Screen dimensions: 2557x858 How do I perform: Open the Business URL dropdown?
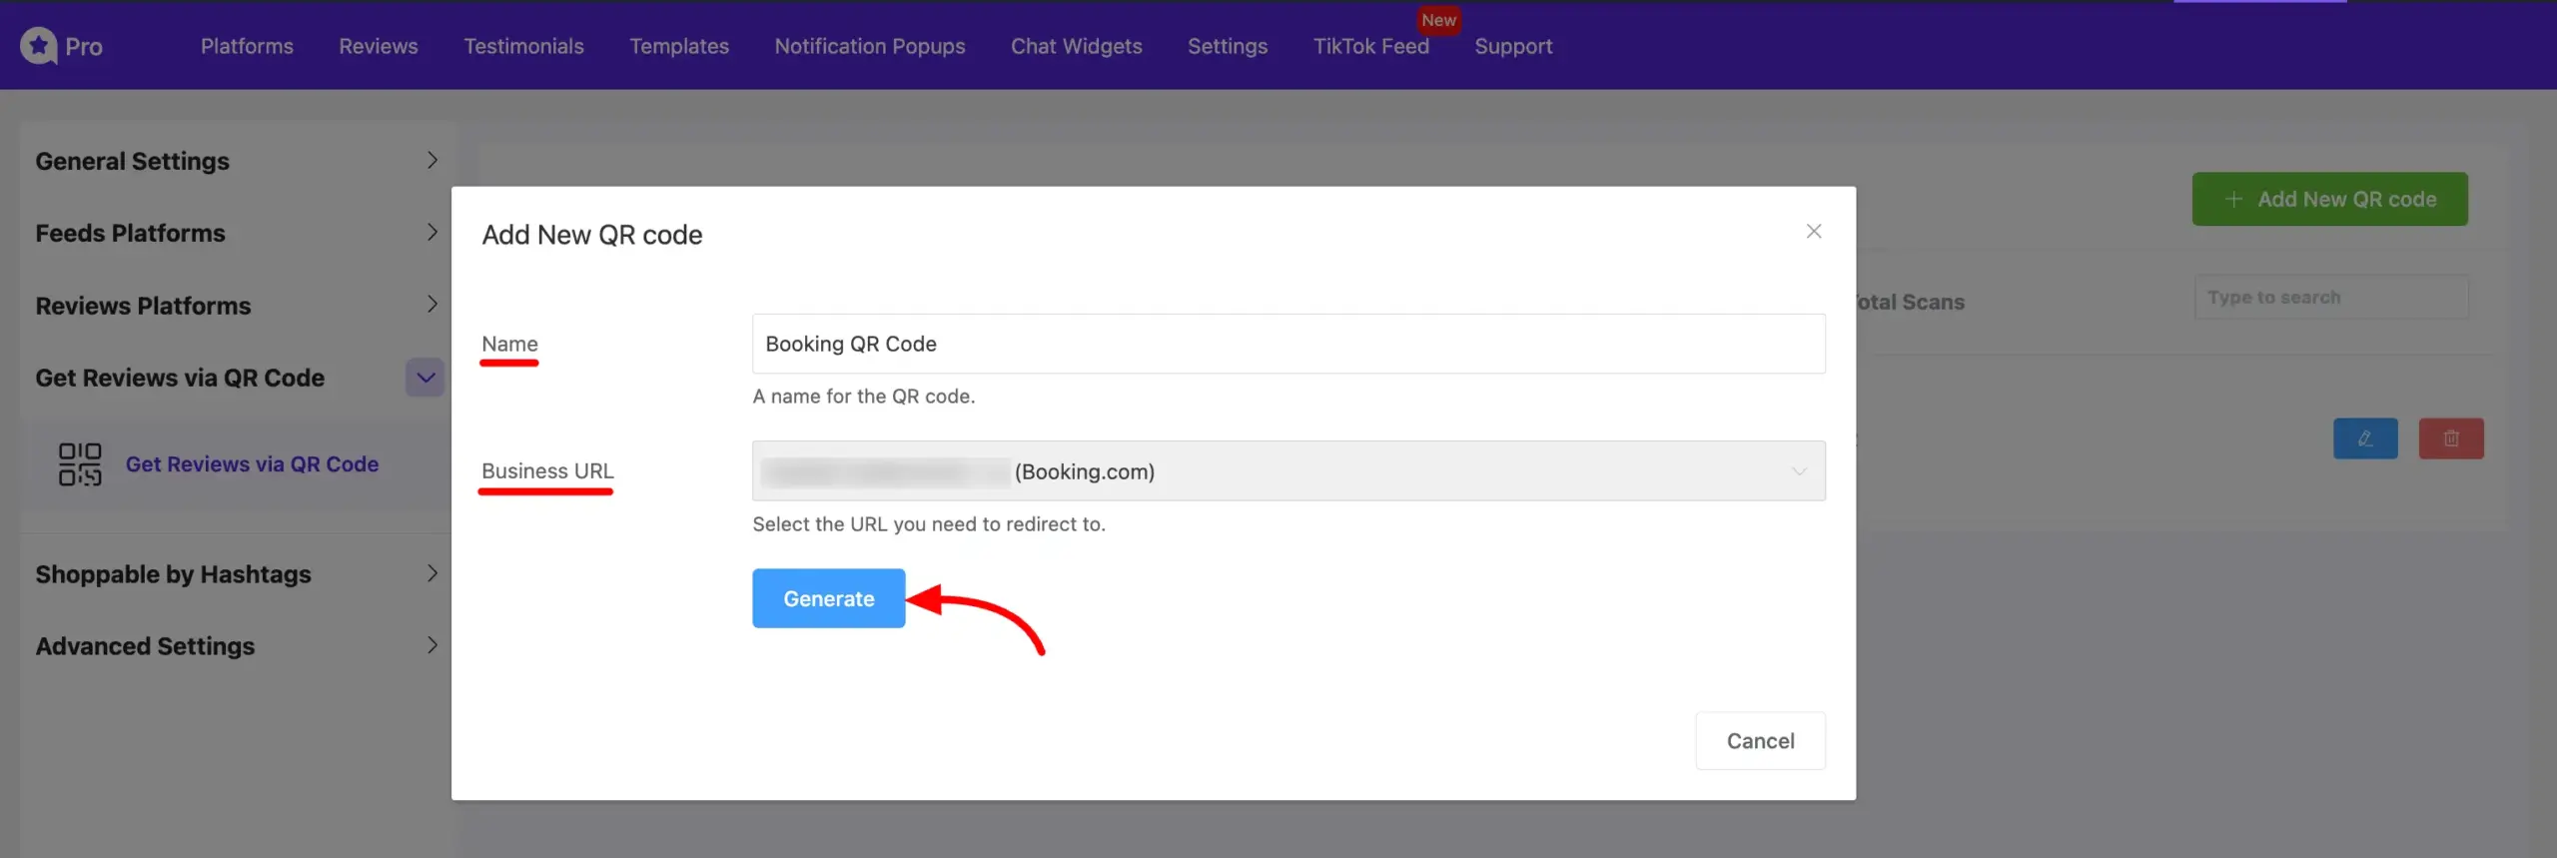point(1288,471)
